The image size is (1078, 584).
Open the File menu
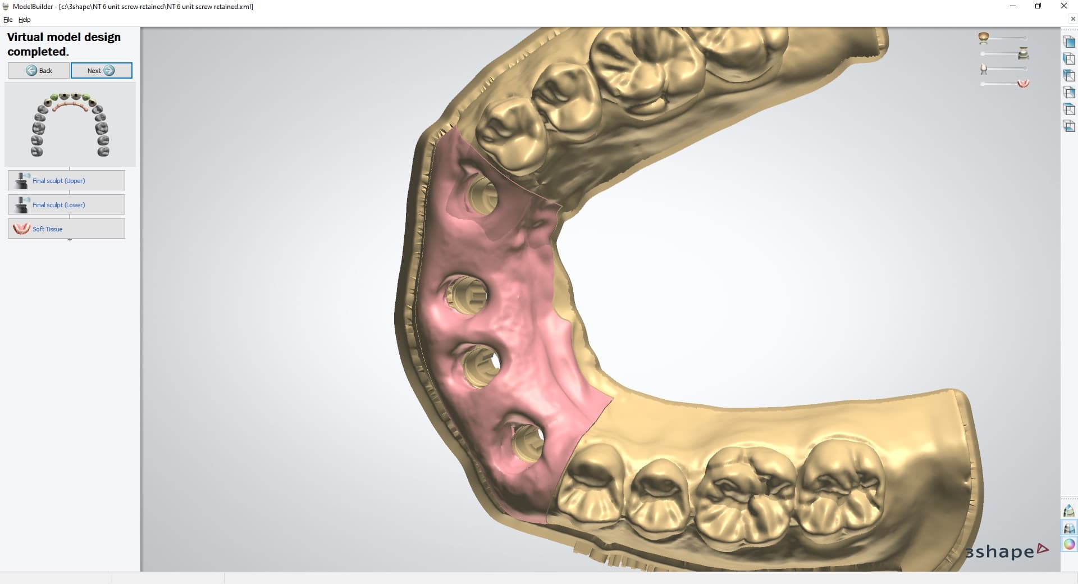coord(8,19)
